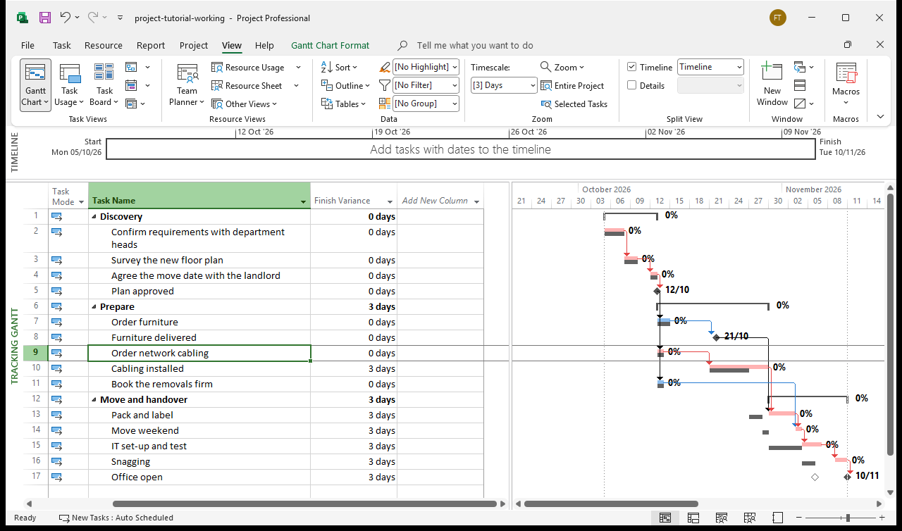Switch to the Project ribbon tab
The image size is (902, 531).
[x=194, y=45]
